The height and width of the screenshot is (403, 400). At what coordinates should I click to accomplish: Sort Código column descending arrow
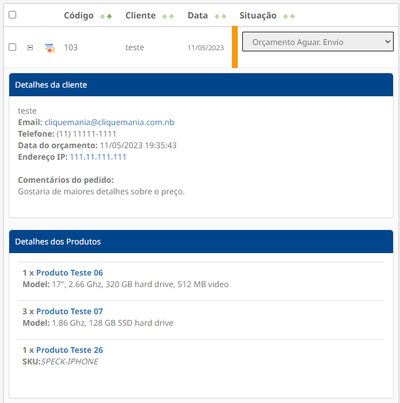pos(109,17)
